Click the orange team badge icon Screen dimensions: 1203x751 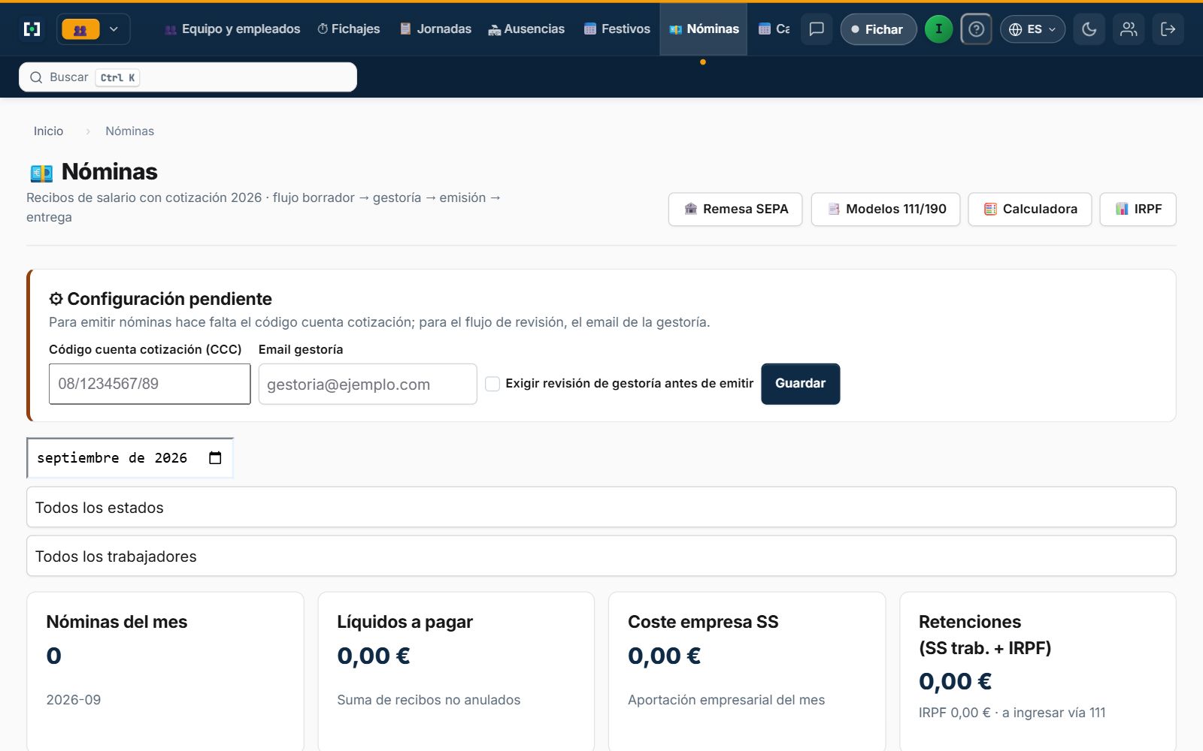[80, 29]
